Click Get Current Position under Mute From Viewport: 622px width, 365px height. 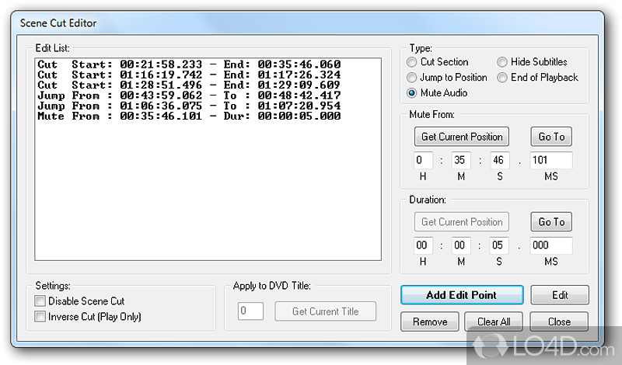point(462,137)
